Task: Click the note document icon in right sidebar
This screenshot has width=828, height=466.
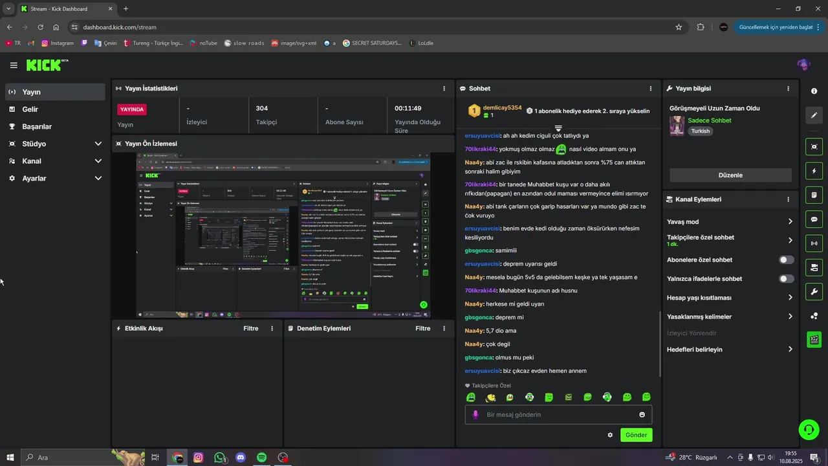Action: click(814, 195)
